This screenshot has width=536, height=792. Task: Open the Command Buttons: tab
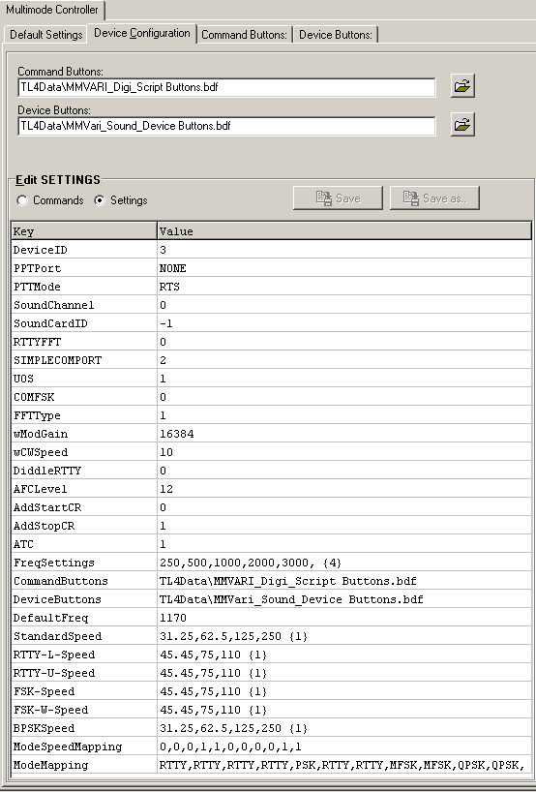pos(244,35)
